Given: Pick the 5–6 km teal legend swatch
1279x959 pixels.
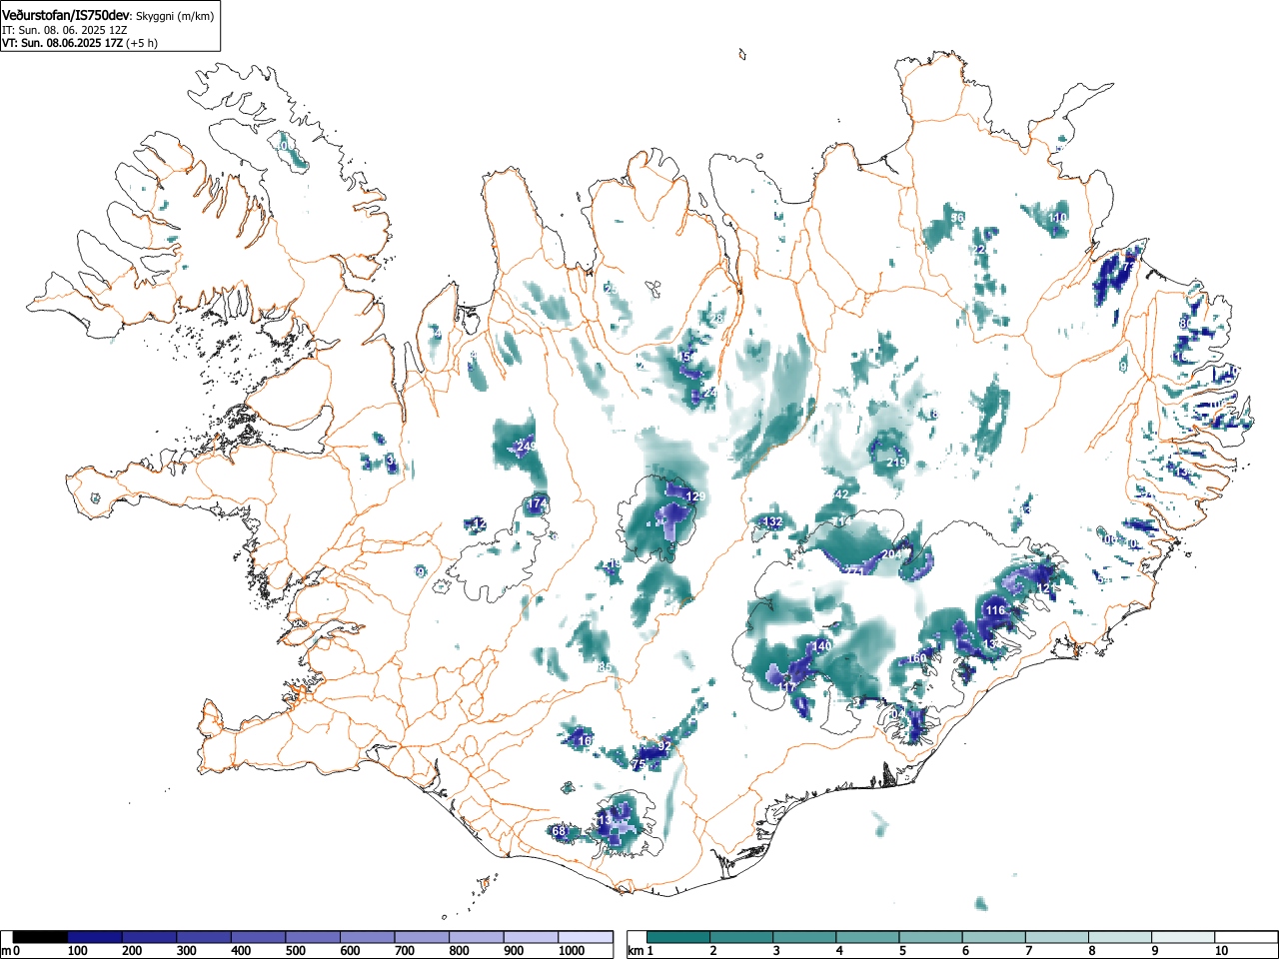Looking at the screenshot, I should pos(932,937).
